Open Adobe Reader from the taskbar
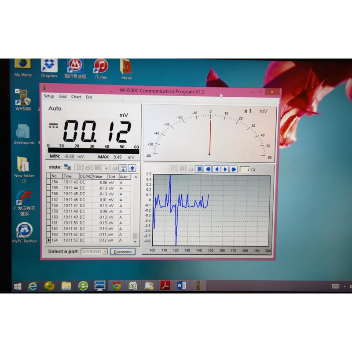 pyautogui.click(x=165, y=286)
